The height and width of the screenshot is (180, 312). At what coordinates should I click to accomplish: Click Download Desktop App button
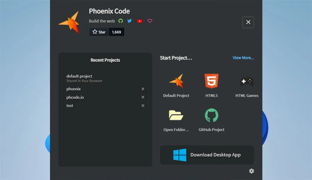(207, 155)
